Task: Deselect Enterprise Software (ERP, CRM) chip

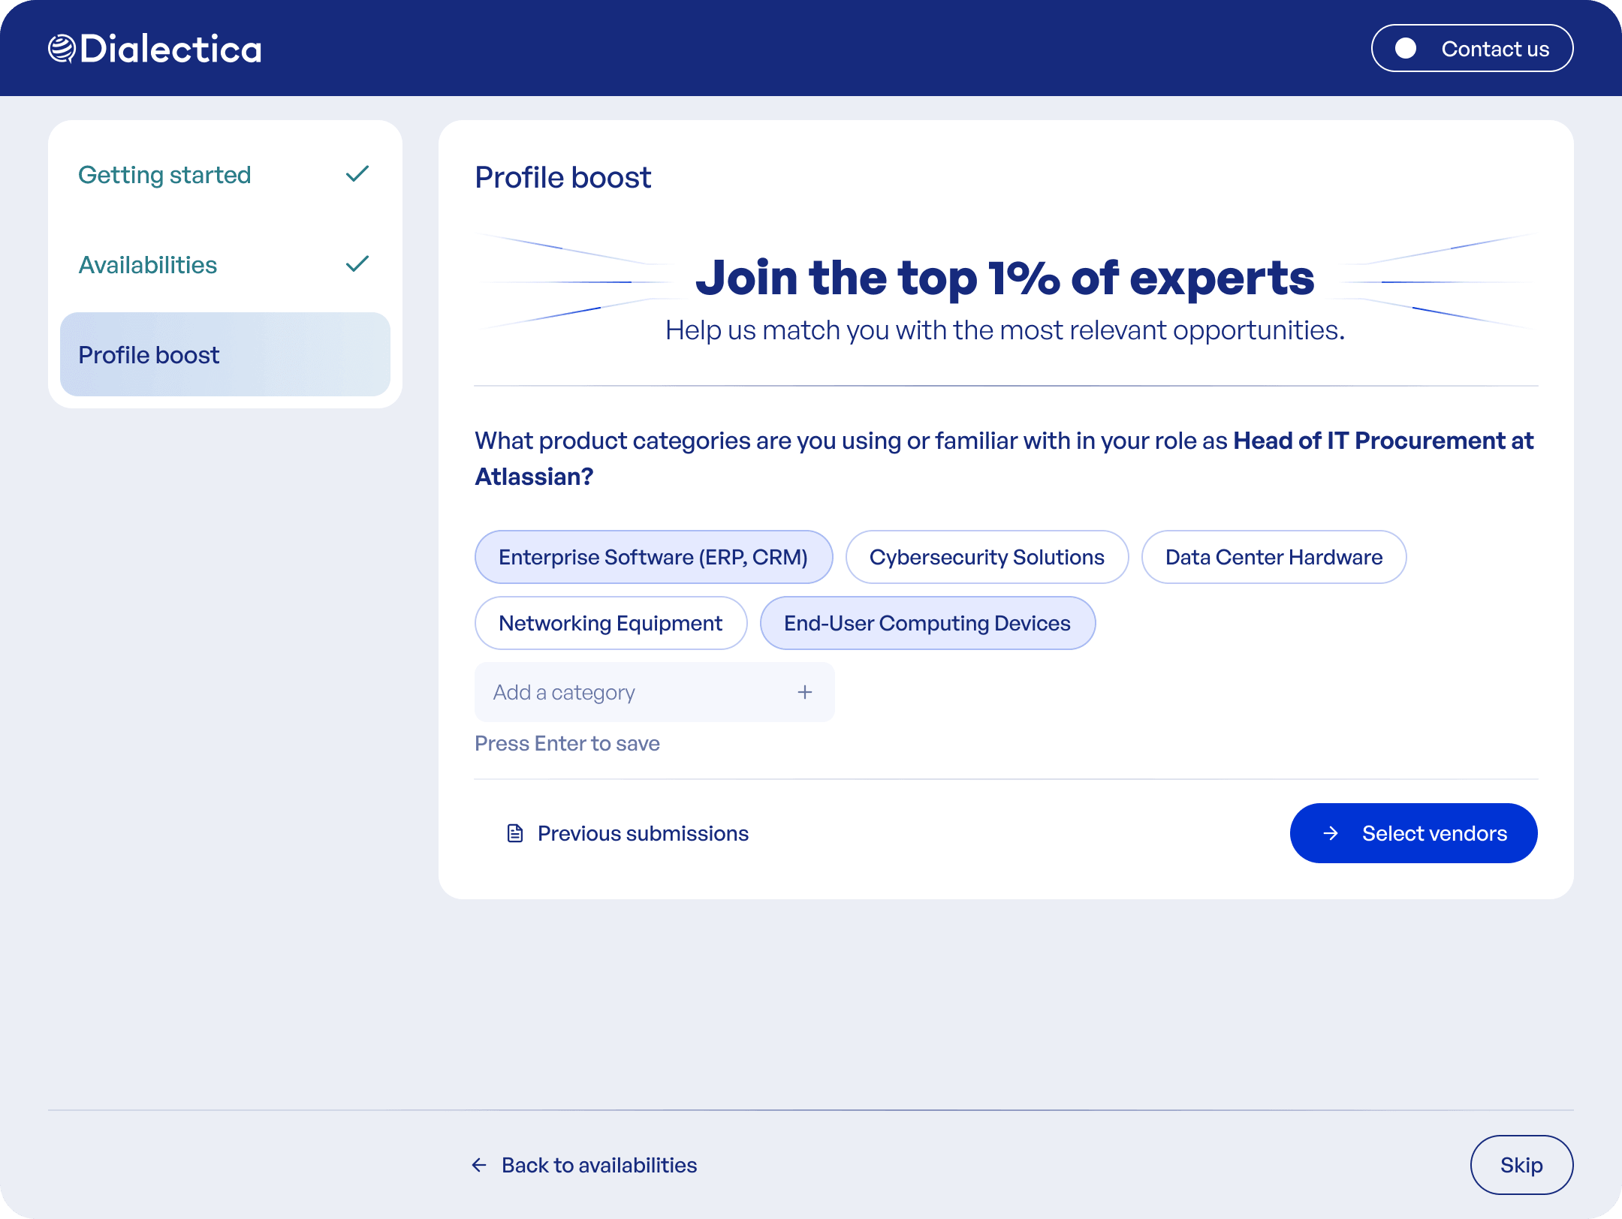Action: pos(653,557)
